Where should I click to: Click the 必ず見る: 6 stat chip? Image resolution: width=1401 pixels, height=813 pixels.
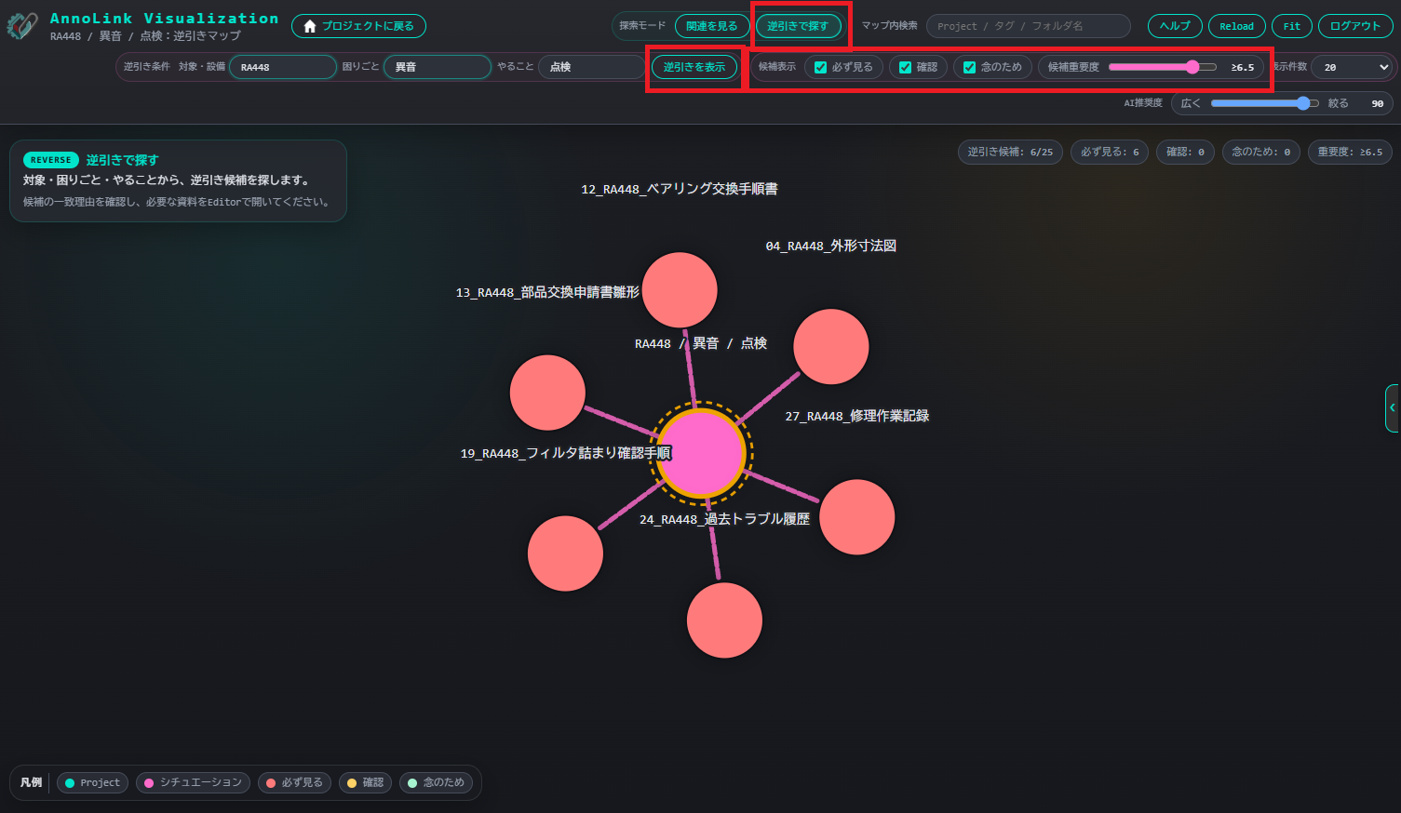[x=1110, y=152]
